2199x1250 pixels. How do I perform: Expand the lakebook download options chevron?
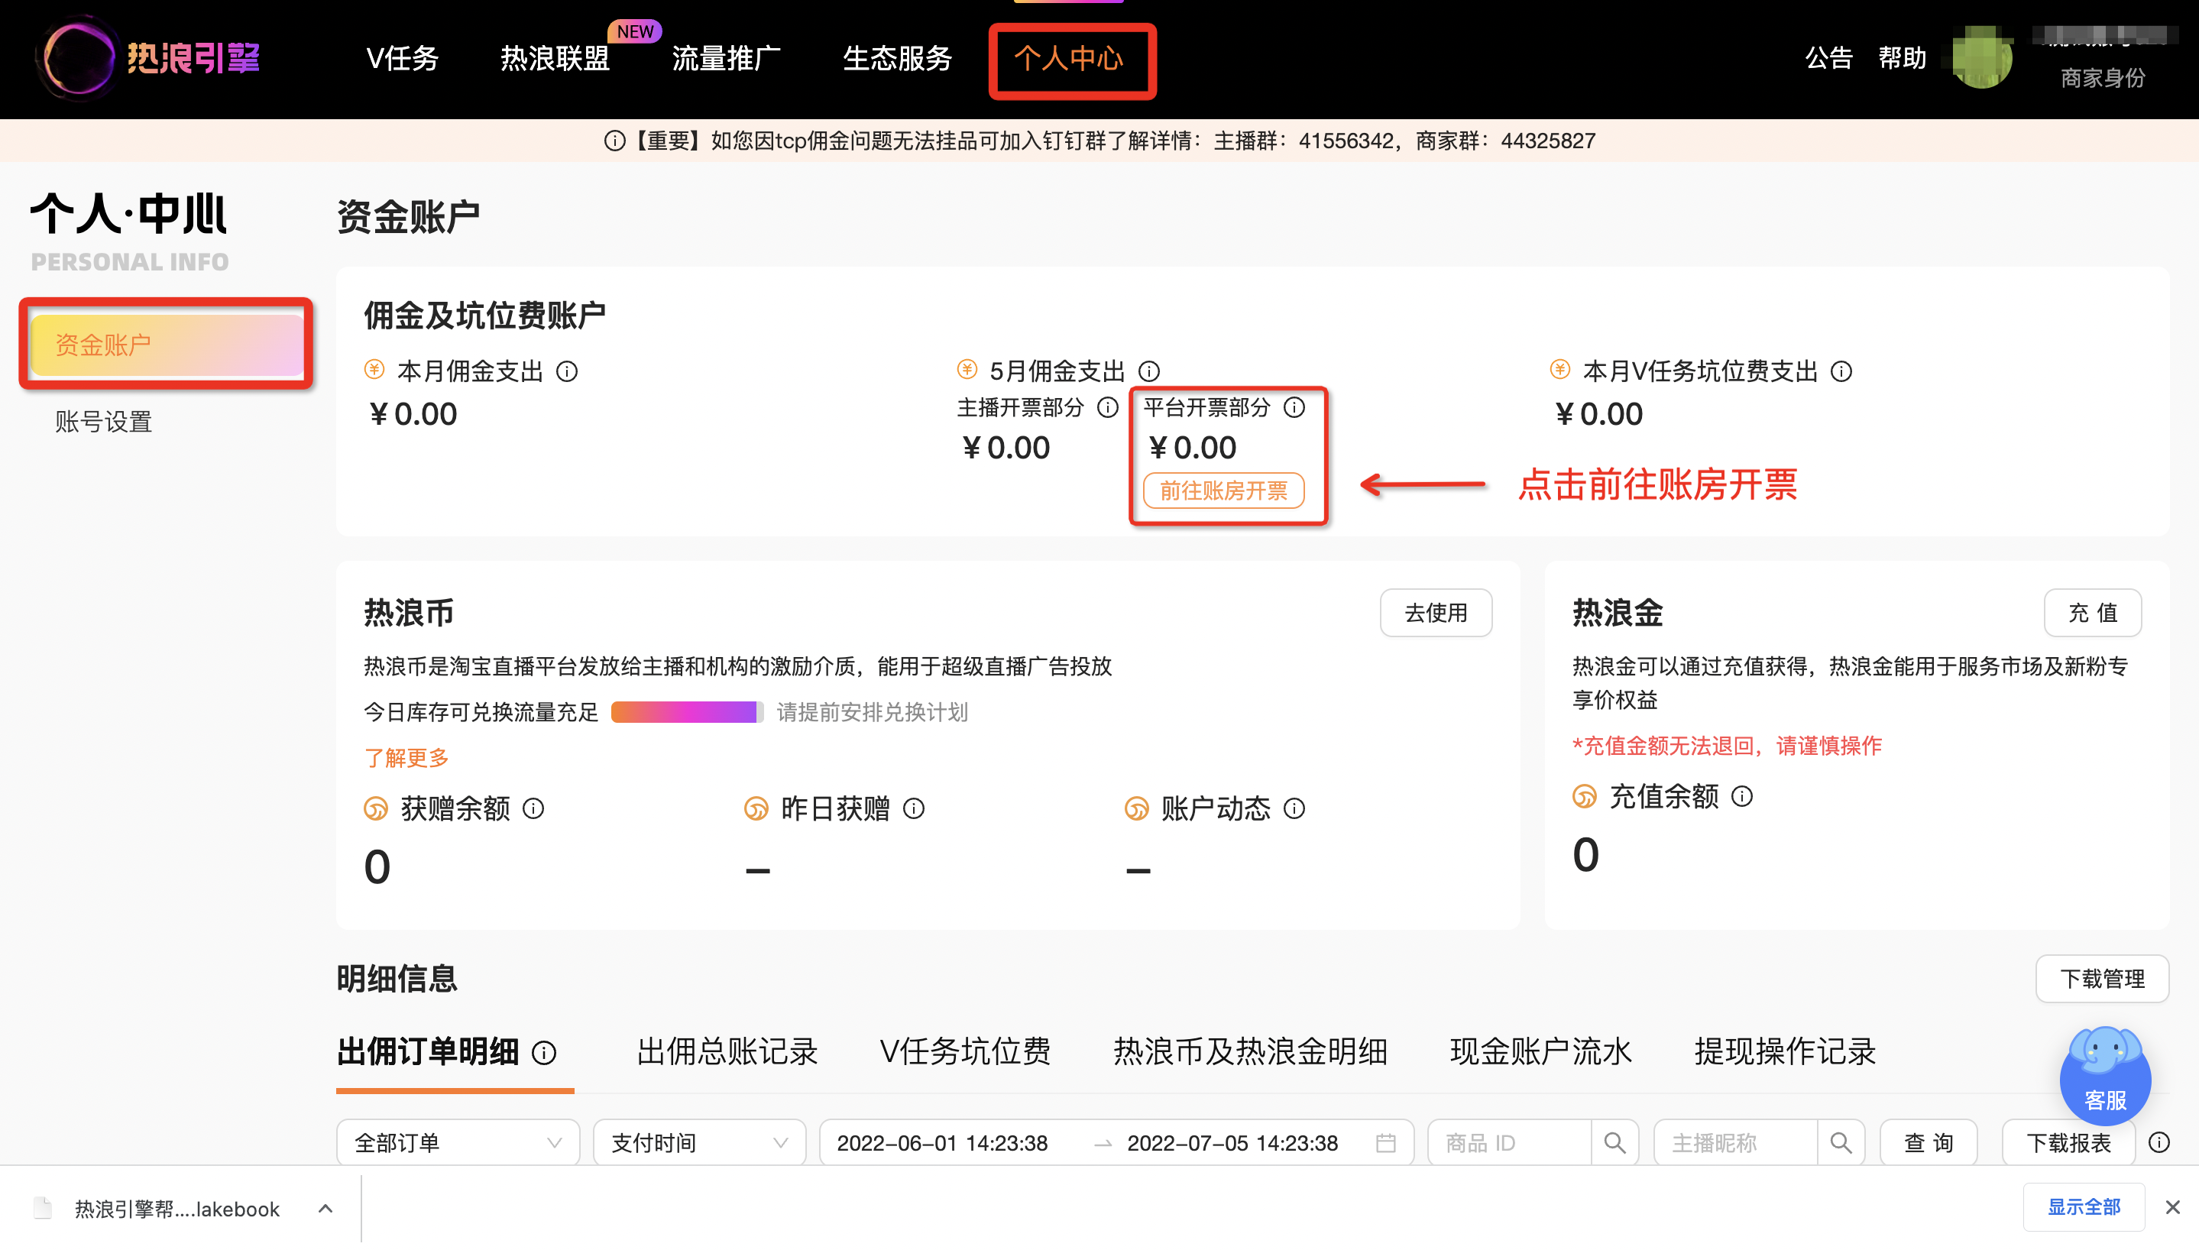pyautogui.click(x=325, y=1209)
